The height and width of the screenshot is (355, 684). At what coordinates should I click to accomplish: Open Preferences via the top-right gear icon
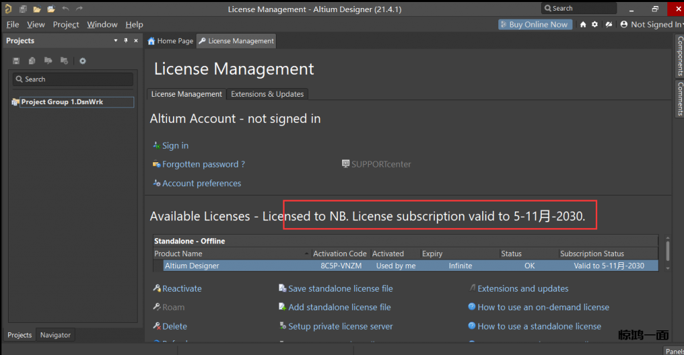click(x=595, y=25)
